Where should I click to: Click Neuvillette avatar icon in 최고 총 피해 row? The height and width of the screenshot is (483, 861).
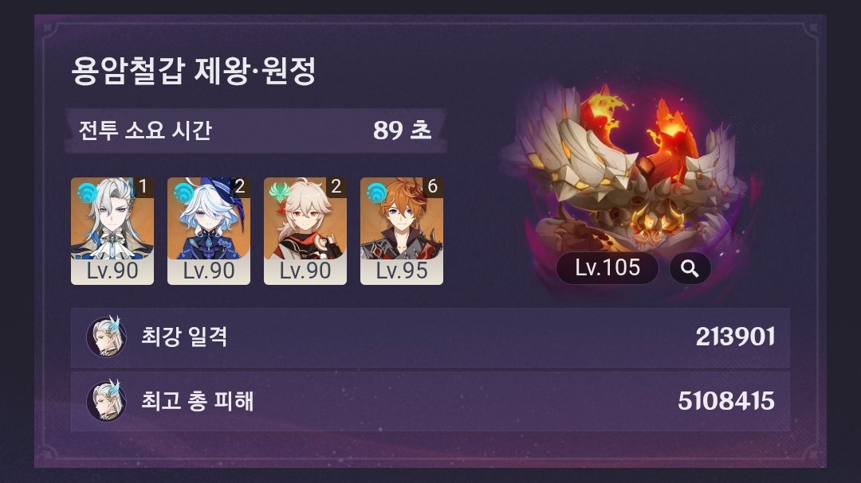click(x=107, y=401)
